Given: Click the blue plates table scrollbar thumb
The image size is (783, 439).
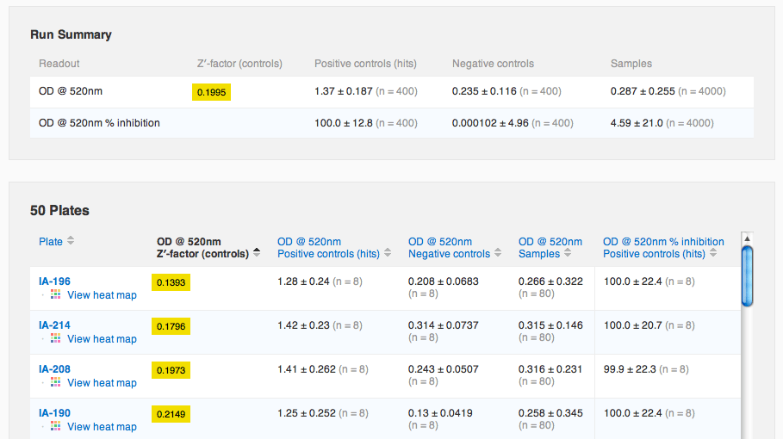Looking at the screenshot, I should 747,274.
